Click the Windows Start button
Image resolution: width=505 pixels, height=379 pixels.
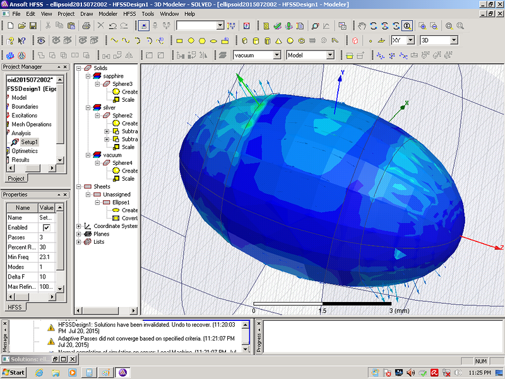[x=13, y=372]
